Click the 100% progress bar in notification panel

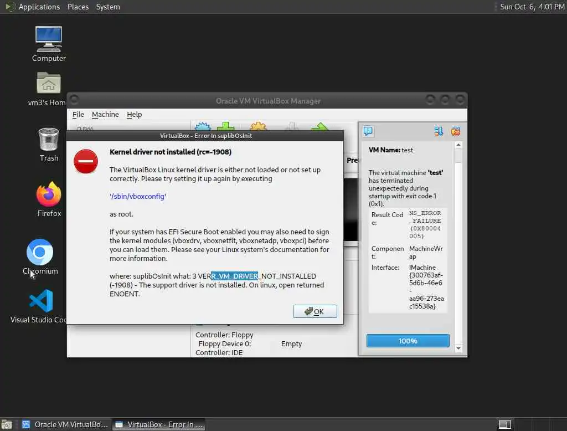coord(408,341)
